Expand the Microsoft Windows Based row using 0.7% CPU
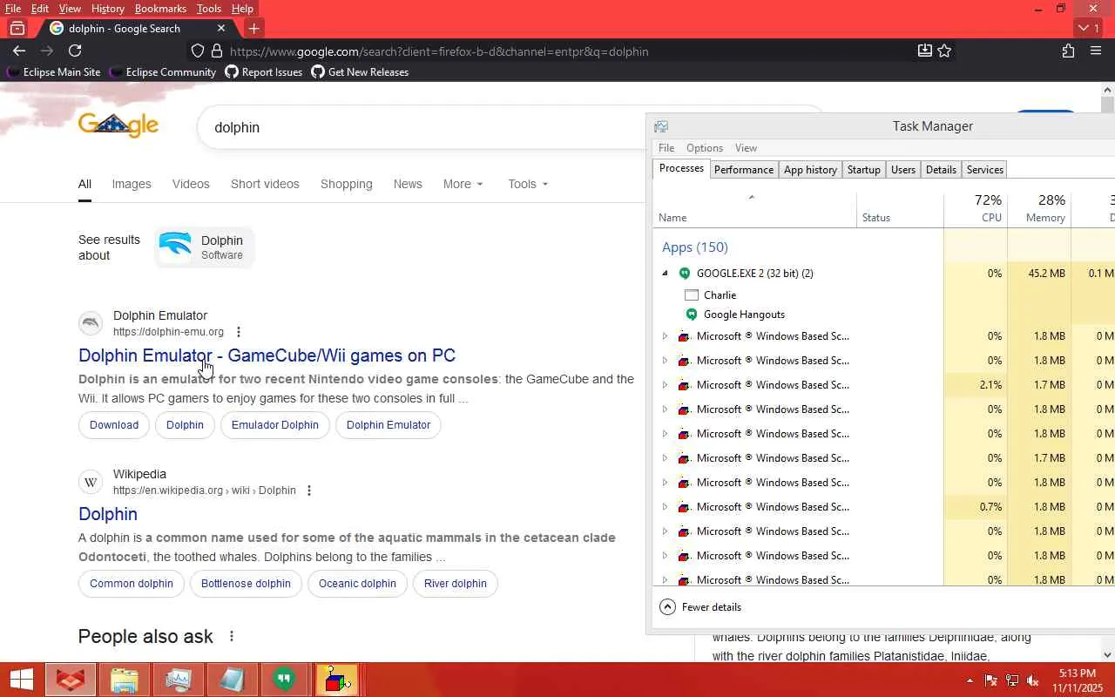This screenshot has height=697, width=1115. tap(665, 506)
